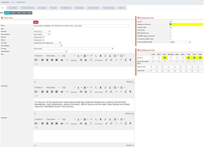Apply italic in the Start blurb editor
Screen dimensions: 204x147
pyautogui.click(x=105, y=88)
